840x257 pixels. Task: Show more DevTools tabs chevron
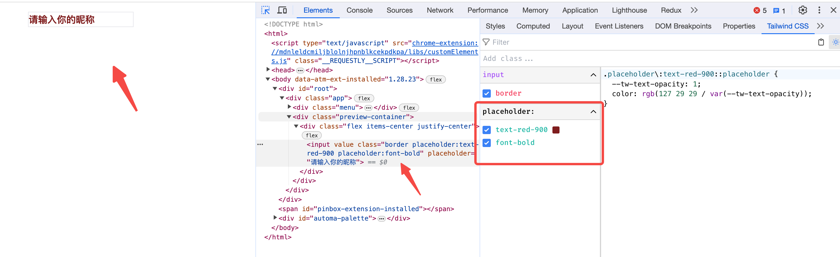pyautogui.click(x=694, y=10)
